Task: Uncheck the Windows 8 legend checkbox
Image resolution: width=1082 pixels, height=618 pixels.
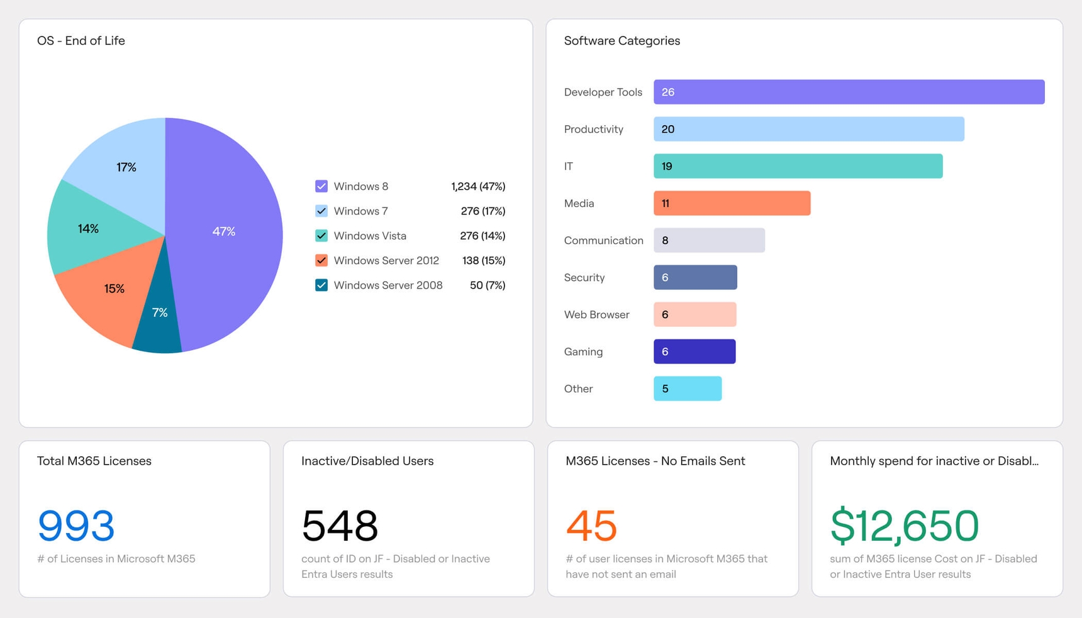Action: [321, 186]
